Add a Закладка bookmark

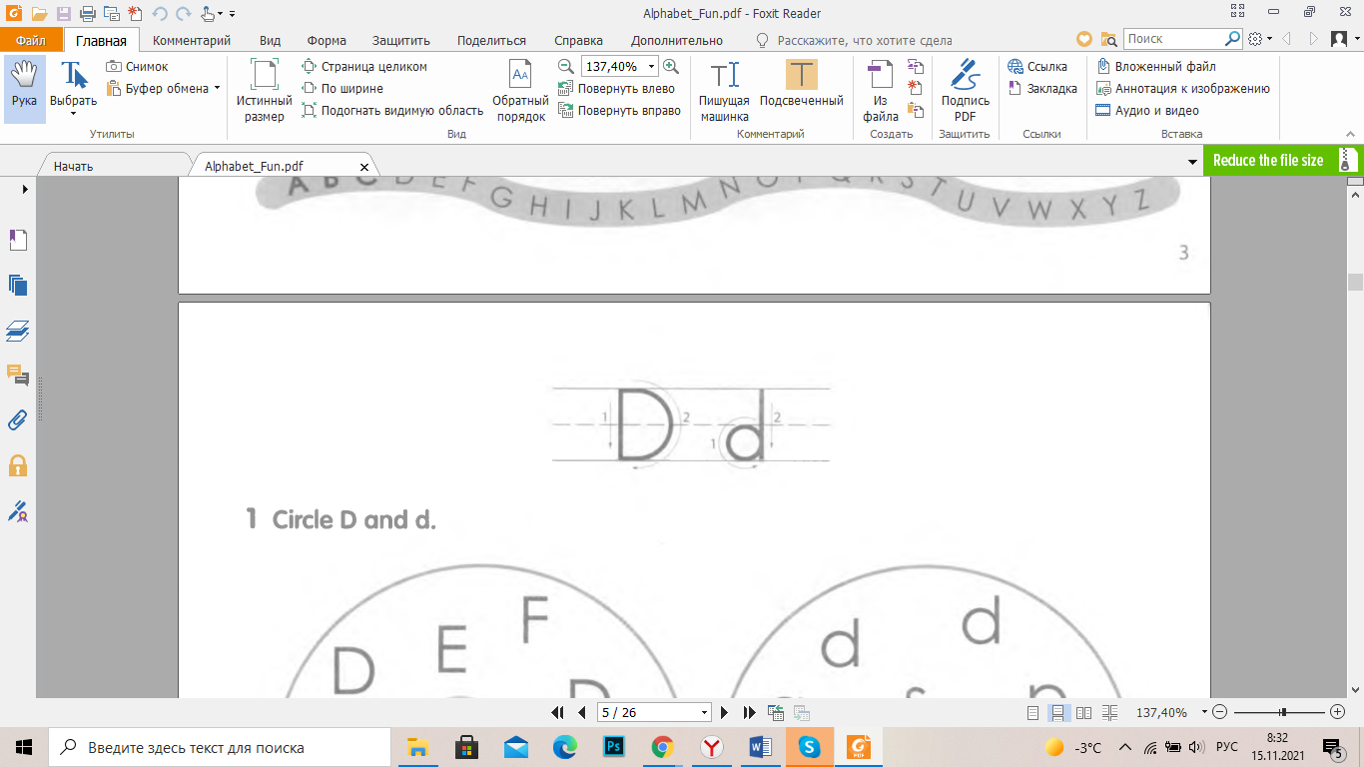(1042, 88)
